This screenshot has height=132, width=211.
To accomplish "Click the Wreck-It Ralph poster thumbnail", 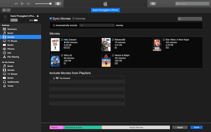I will coord(106,60).
